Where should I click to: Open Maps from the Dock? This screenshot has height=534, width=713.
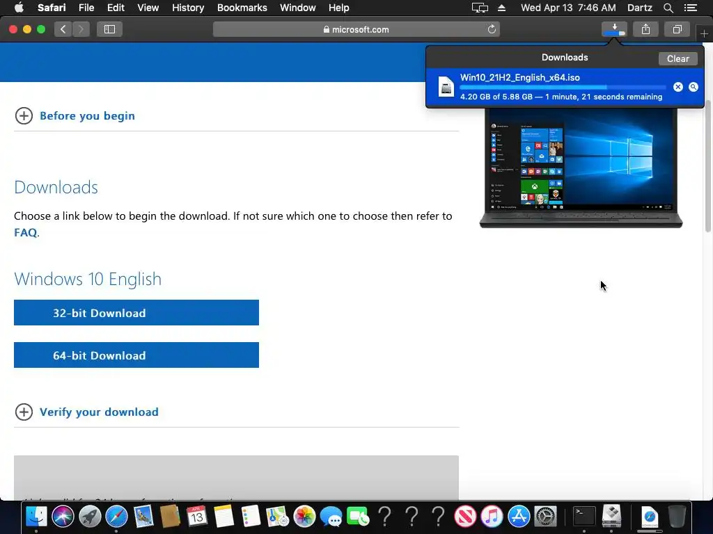(x=277, y=517)
